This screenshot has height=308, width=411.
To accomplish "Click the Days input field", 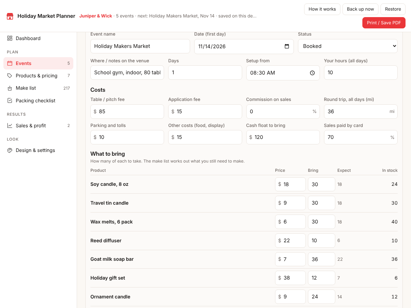I will coord(205,73).
